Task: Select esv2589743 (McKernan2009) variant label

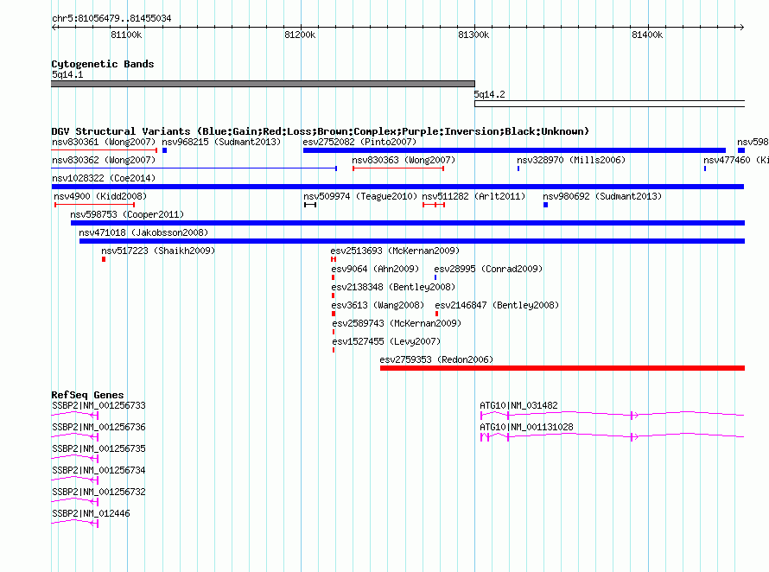Action: coord(397,323)
